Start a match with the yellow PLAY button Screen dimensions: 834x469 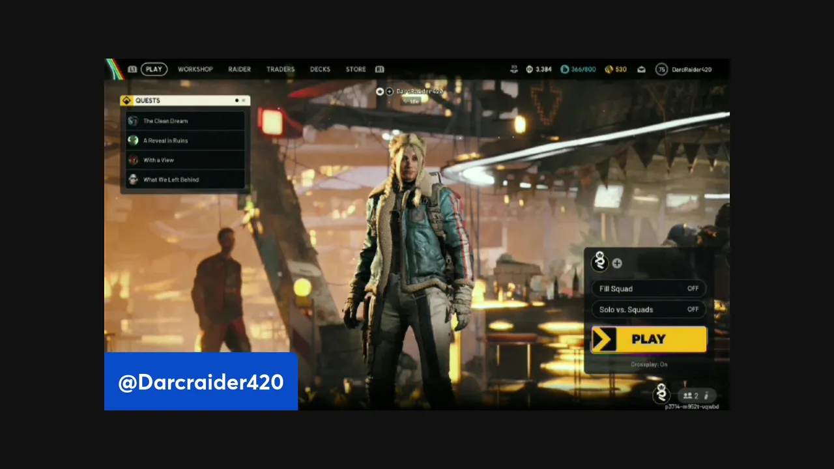[648, 339]
